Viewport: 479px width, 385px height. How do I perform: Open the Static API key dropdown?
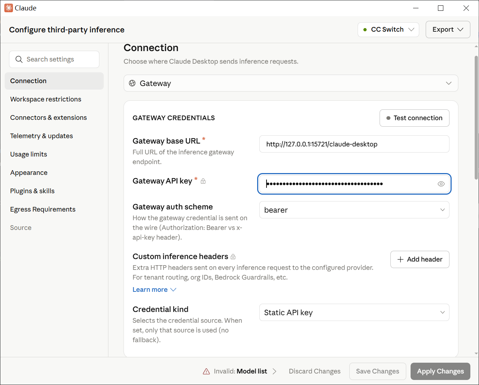[x=354, y=312]
